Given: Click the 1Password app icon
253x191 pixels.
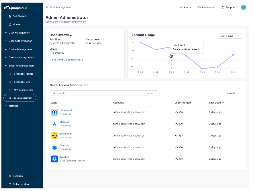Looking at the screenshot, I should tap(54, 112).
